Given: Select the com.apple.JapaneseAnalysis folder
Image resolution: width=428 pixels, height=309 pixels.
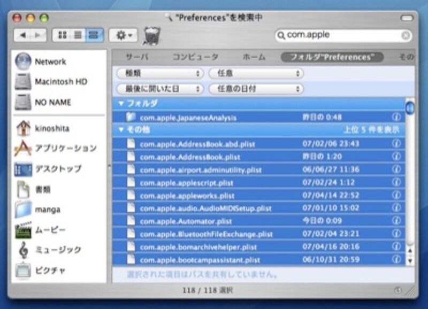Looking at the screenshot, I should click(258, 117).
